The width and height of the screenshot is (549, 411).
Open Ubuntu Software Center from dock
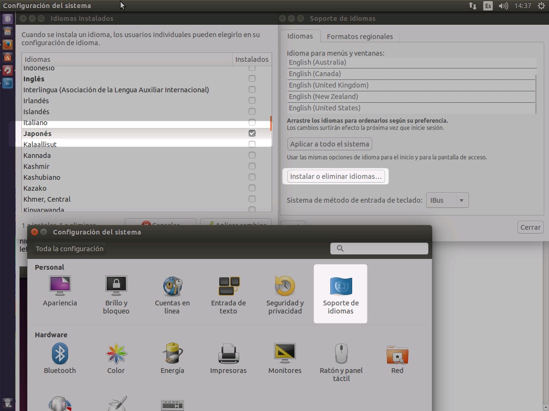[x=7, y=57]
